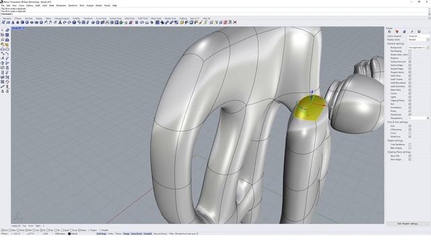Click the blue Z-axis gumball arrow

coord(312,91)
